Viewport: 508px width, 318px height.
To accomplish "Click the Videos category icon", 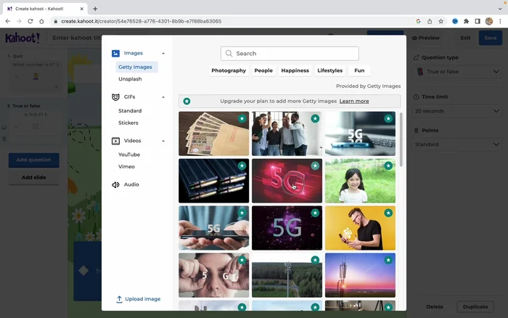I will (x=116, y=141).
